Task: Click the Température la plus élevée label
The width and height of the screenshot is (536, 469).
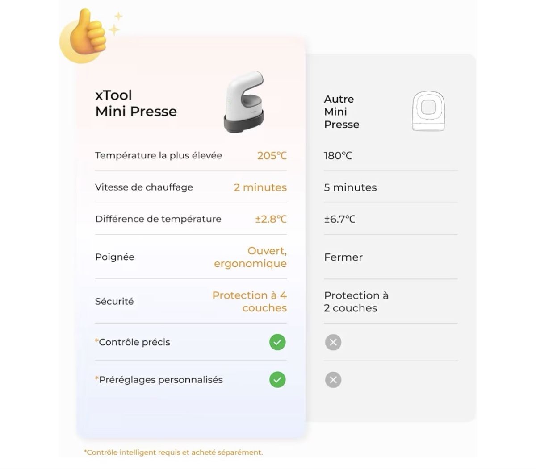Action: point(159,155)
